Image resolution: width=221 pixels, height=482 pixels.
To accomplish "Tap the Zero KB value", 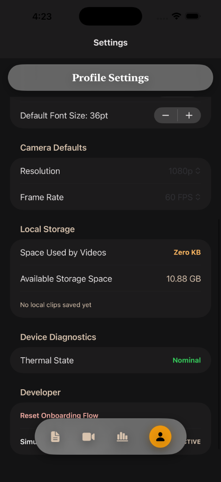I will 187,252.
